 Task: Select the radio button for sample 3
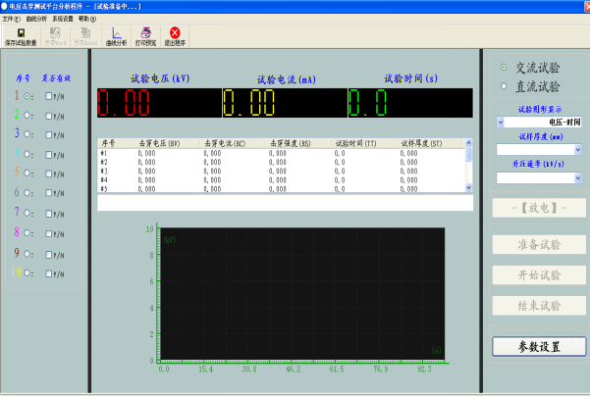(x=27, y=134)
